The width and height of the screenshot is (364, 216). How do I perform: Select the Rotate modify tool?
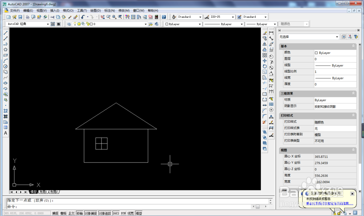265,66
